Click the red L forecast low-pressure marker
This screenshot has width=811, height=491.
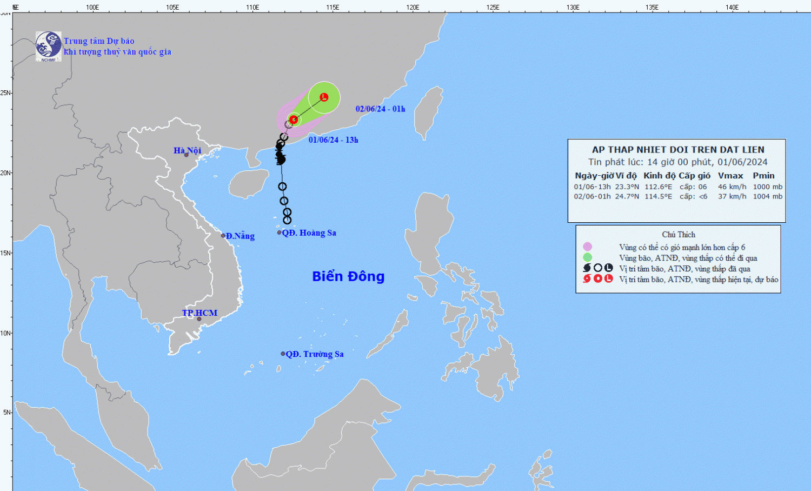point(324,97)
